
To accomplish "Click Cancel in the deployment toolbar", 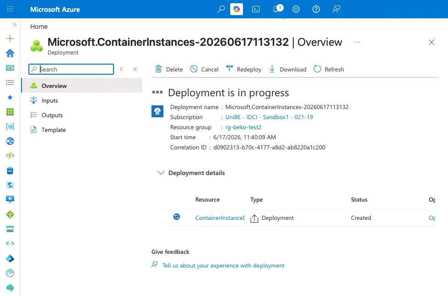I will [204, 69].
